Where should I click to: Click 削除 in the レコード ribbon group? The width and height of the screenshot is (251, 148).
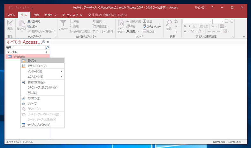(x=131, y=31)
